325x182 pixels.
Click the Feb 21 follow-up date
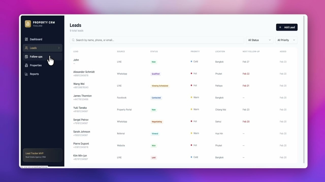(246, 86)
